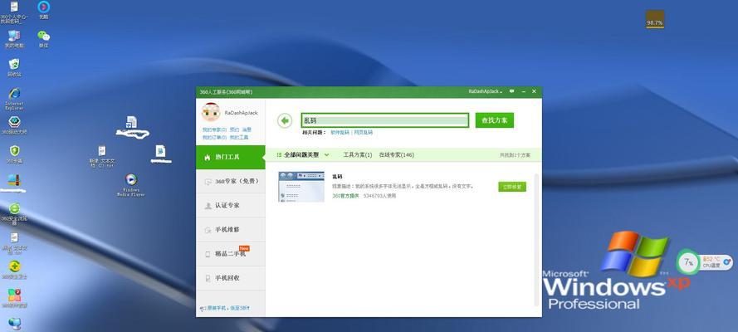This screenshot has width=738, height=332.
Task: Select 微信 WeChat desktop icon
Action: (43, 39)
